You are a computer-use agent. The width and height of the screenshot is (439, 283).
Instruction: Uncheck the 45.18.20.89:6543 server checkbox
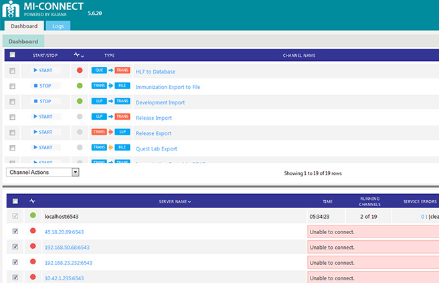click(x=16, y=231)
